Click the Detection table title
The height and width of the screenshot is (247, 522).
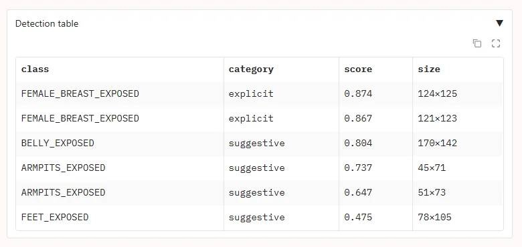click(x=47, y=23)
